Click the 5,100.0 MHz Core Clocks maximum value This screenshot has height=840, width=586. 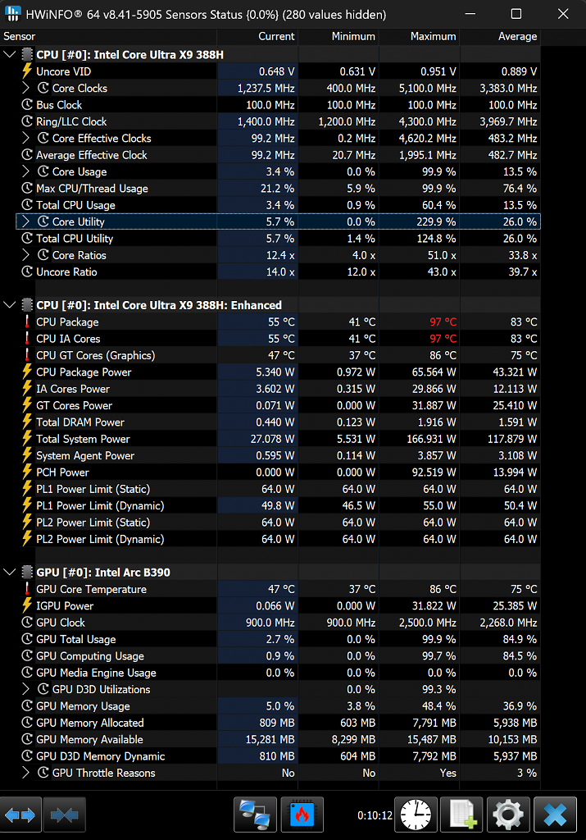pyautogui.click(x=428, y=88)
